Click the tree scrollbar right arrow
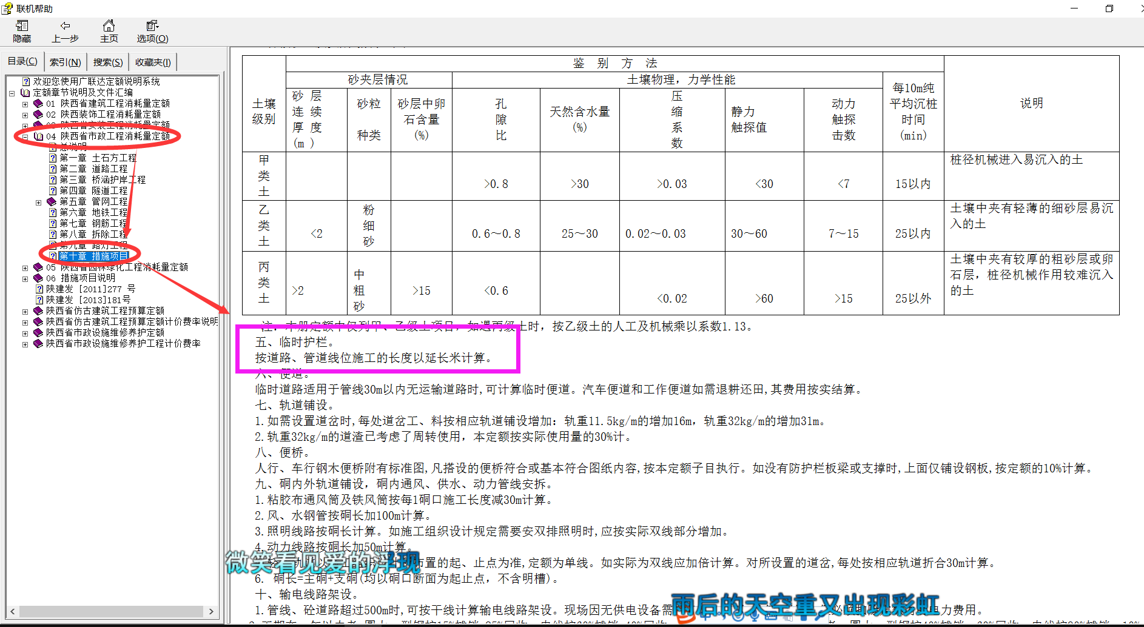 tap(211, 611)
